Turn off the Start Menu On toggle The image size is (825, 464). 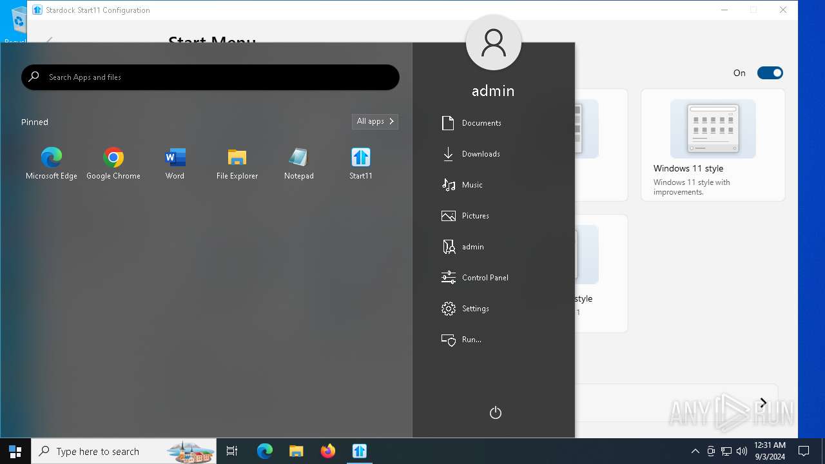[x=770, y=73]
